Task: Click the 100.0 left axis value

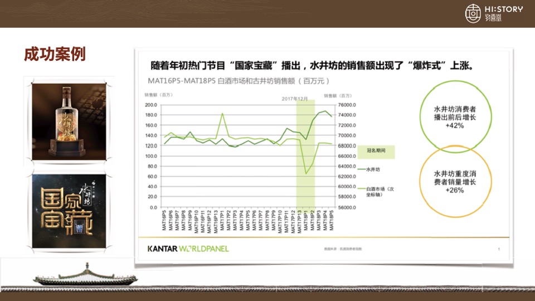Action: [151, 156]
